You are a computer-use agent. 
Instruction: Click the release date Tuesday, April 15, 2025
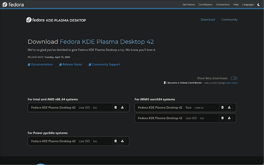click(x=57, y=57)
